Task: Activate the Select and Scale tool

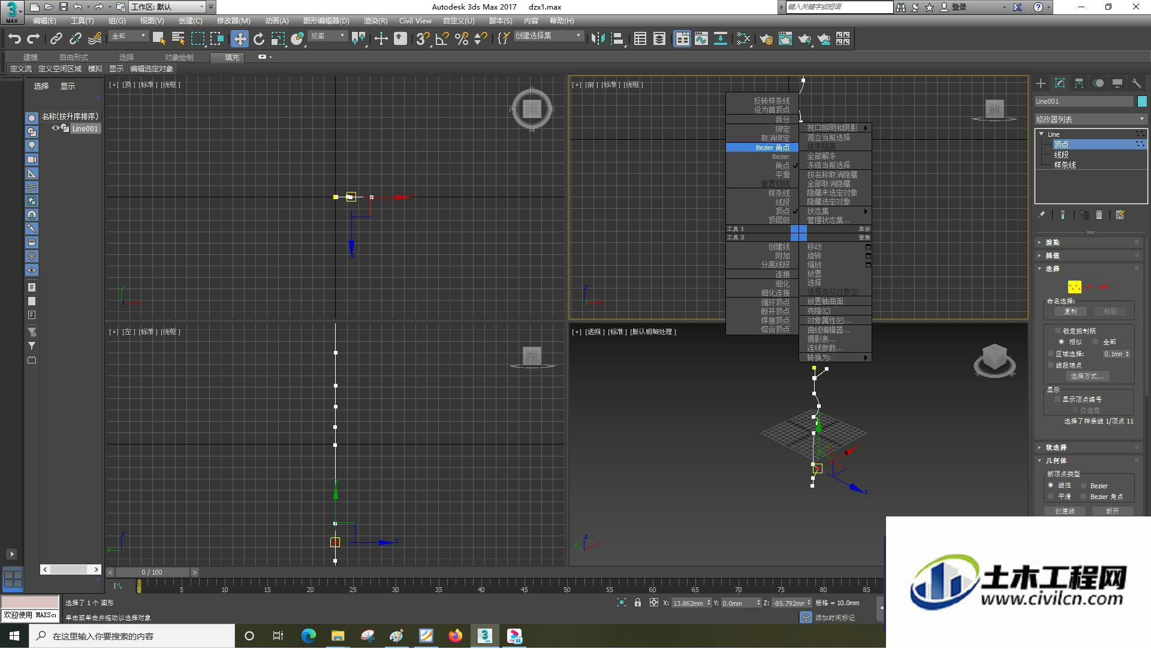Action: point(278,39)
